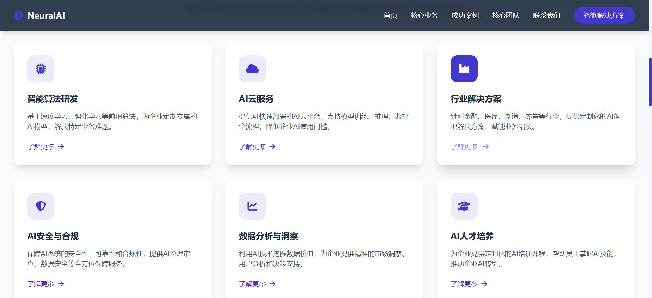Click the microchip icon for 智能算法研发
The width and height of the screenshot is (652, 298).
click(41, 69)
